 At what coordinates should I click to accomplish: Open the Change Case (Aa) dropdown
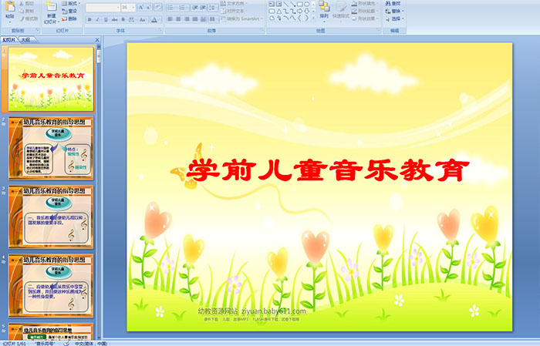tap(143, 19)
